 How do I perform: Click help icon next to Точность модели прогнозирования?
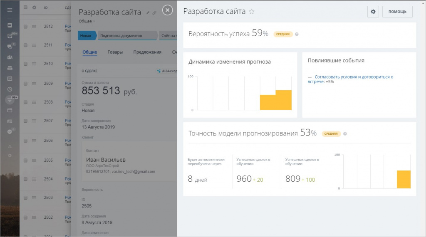point(345,134)
